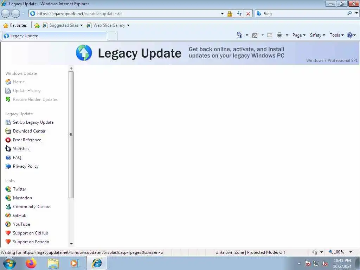Viewport: 360px width, 270px height.
Task: Click the Twitter globe icon
Action: point(8,189)
